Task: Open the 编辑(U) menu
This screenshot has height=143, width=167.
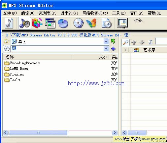Action: coord(28,13)
